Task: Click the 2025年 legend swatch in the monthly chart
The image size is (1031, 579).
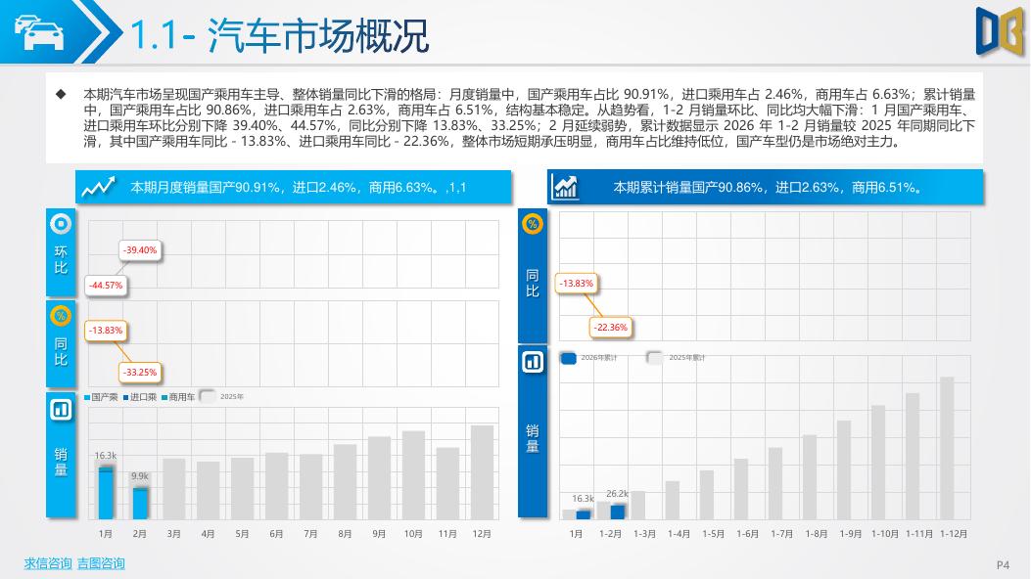Action: click(x=208, y=396)
